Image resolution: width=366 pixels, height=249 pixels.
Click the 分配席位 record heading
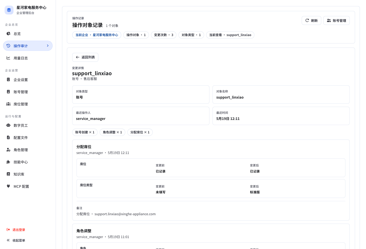click(84, 147)
